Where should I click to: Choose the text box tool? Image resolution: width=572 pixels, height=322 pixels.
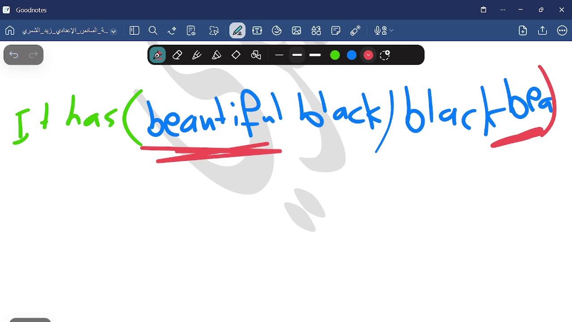tap(257, 30)
